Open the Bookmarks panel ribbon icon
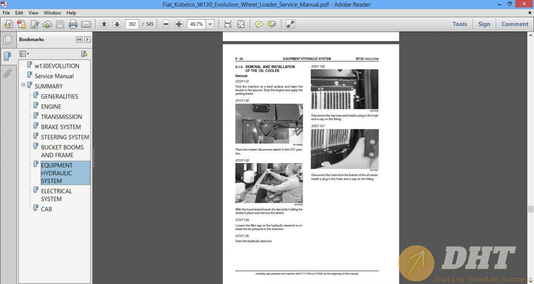534x284 pixels. 7,56
